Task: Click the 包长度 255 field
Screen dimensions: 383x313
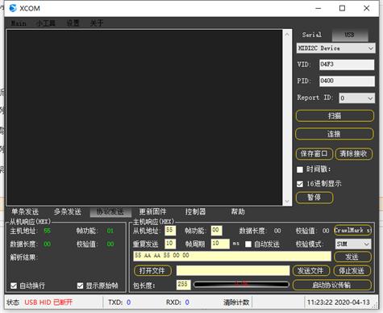Action: (184, 285)
